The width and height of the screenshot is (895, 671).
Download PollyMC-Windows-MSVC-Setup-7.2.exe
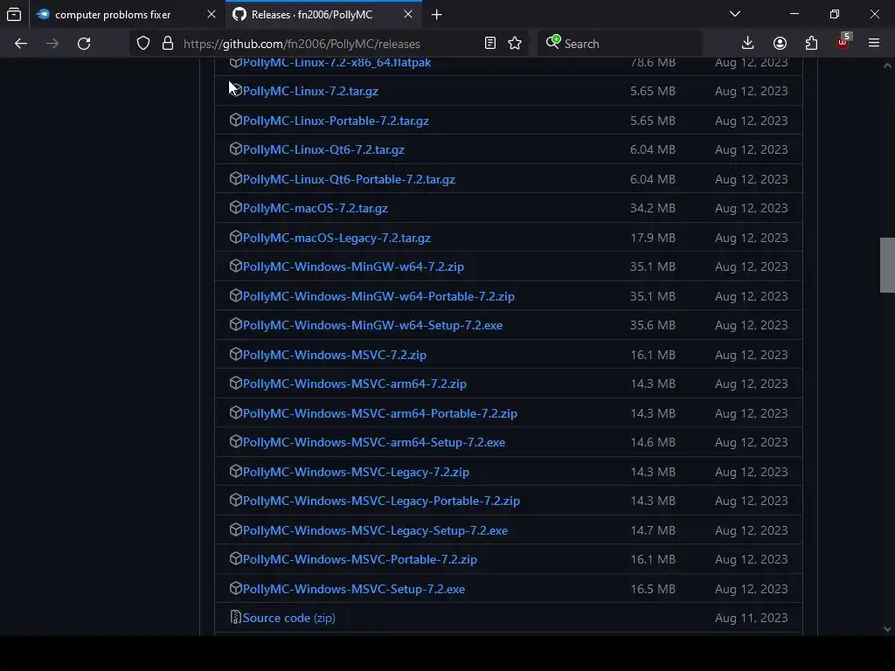tap(353, 589)
